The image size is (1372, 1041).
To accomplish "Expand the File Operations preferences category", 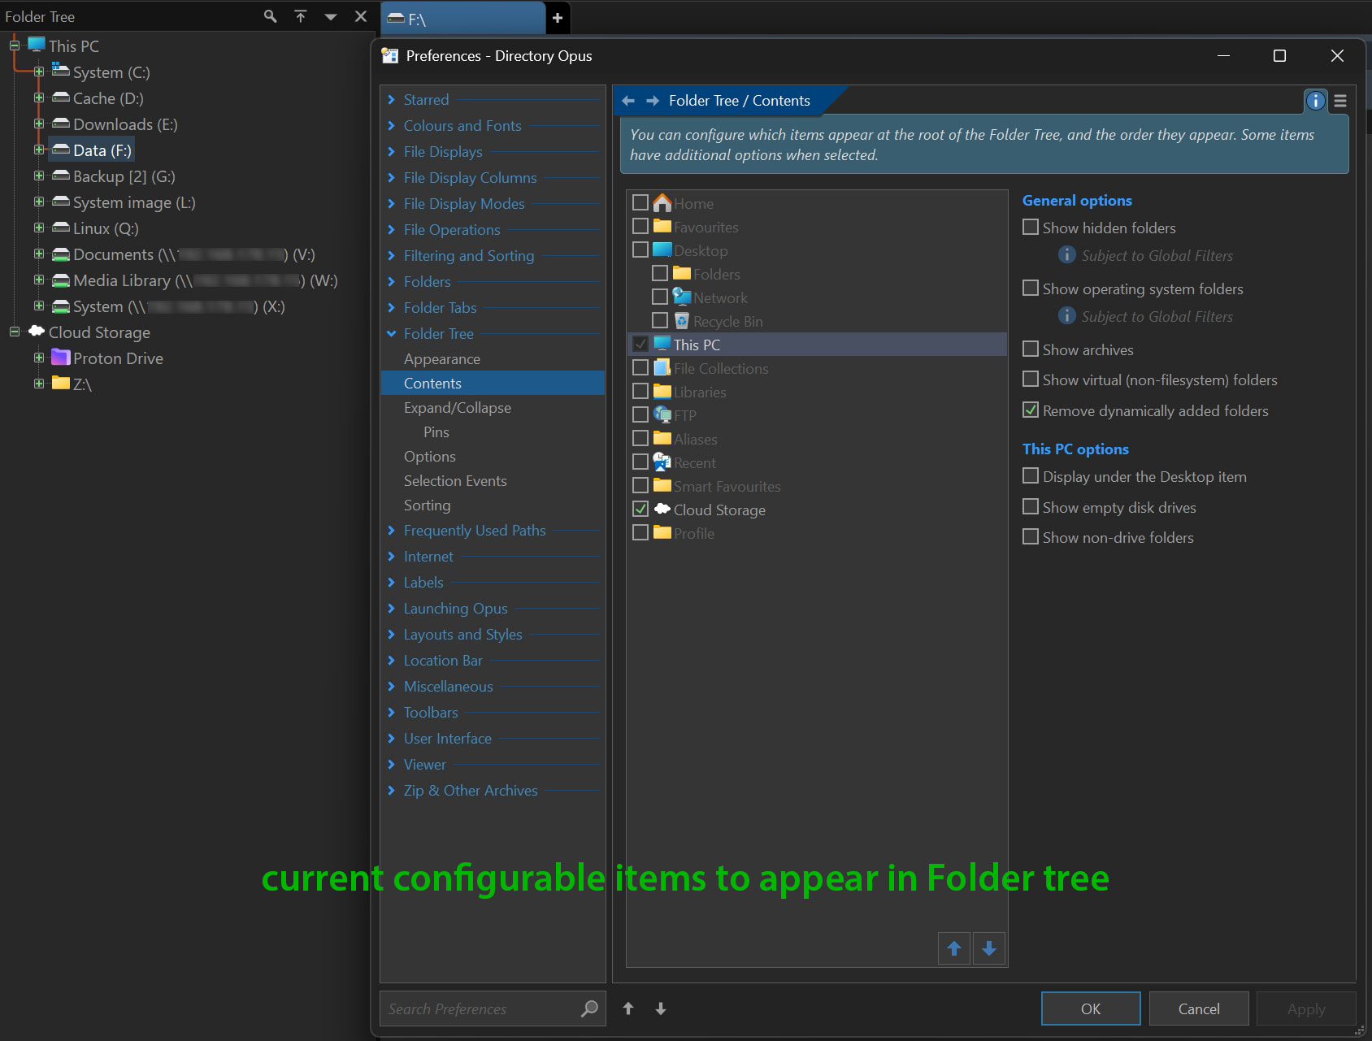I will tap(391, 230).
